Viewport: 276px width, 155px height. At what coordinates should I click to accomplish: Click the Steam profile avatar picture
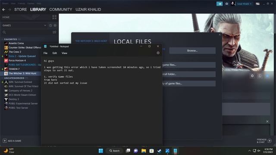tap(233, 4)
